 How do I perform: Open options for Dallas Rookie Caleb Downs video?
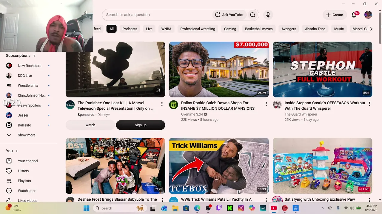click(x=266, y=104)
